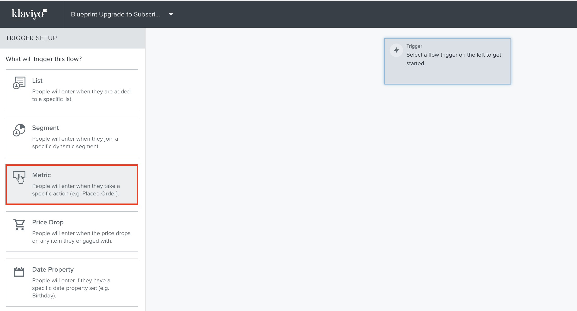Select the List trigger option

(72, 90)
